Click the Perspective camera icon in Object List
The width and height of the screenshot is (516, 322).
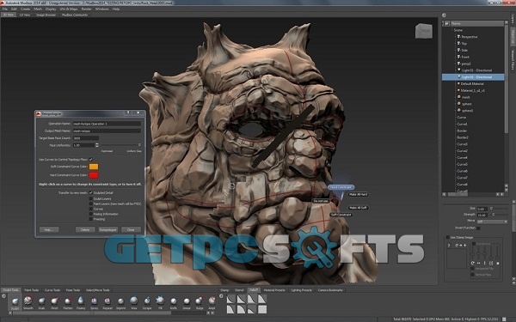[458, 37]
